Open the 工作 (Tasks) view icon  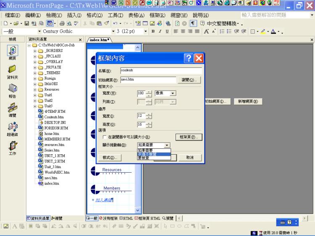pos(12,148)
